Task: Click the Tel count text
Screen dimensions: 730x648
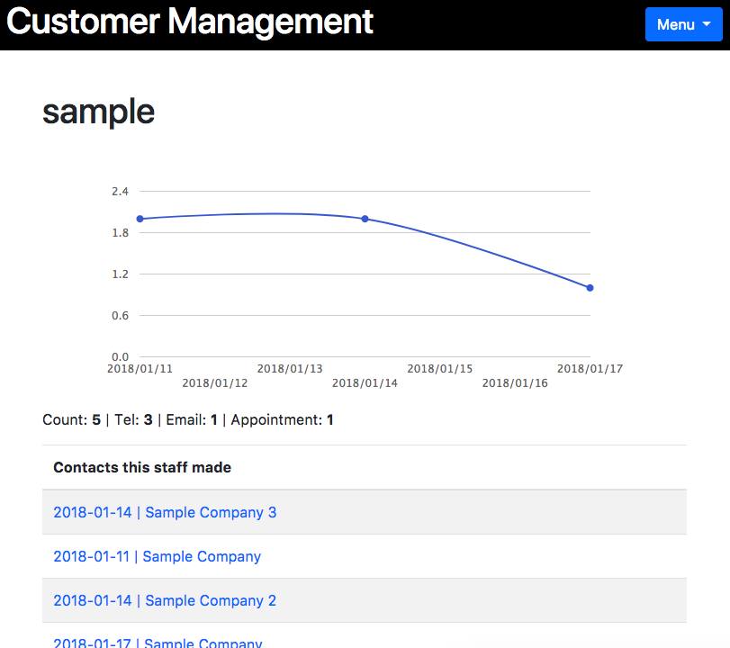Action: click(133, 420)
